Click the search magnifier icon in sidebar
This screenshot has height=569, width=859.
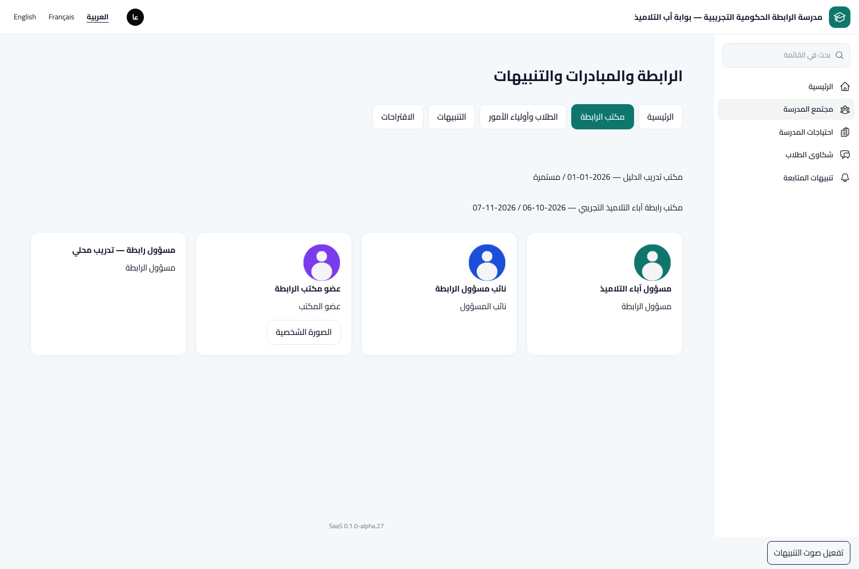840,55
